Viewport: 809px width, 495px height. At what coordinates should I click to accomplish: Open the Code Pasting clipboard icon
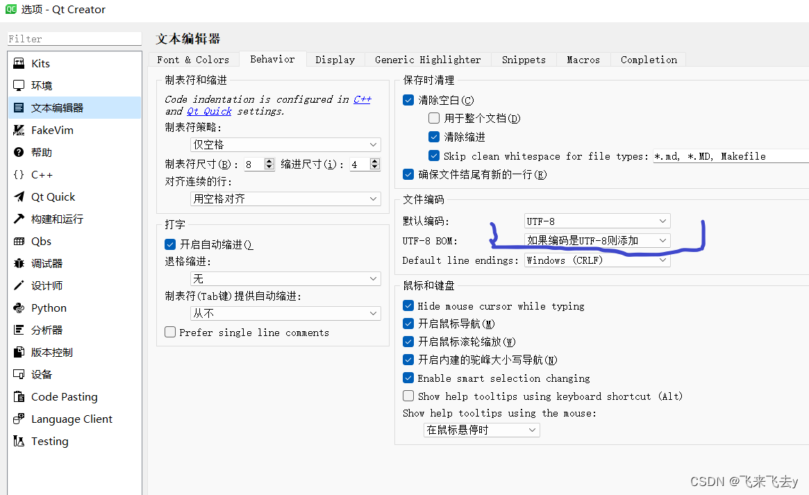pyautogui.click(x=19, y=396)
